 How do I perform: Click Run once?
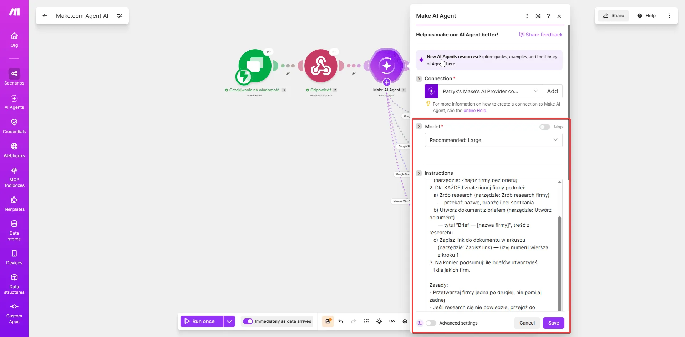tap(202, 321)
